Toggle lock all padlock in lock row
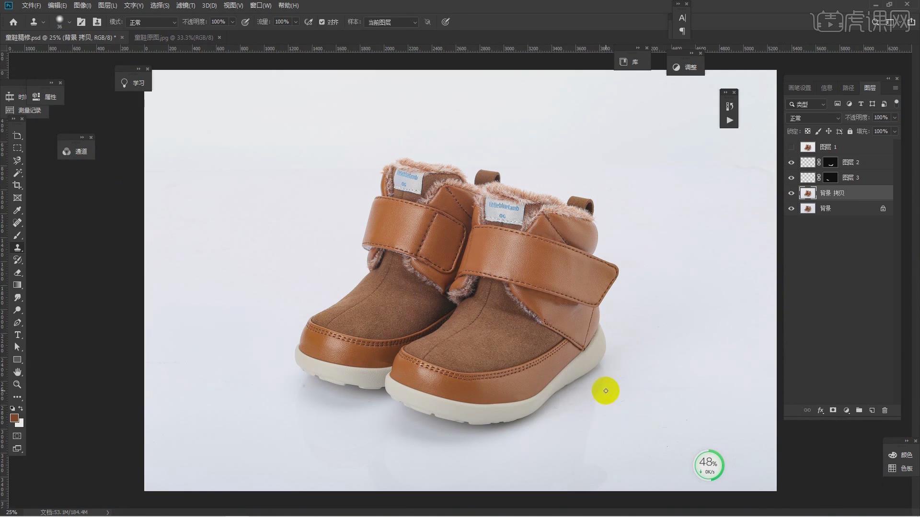The height and width of the screenshot is (517, 920). coord(850,131)
